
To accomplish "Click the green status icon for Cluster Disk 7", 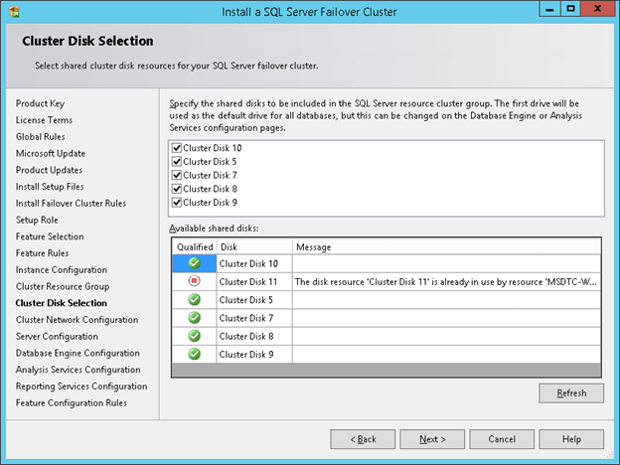I will coord(194,317).
